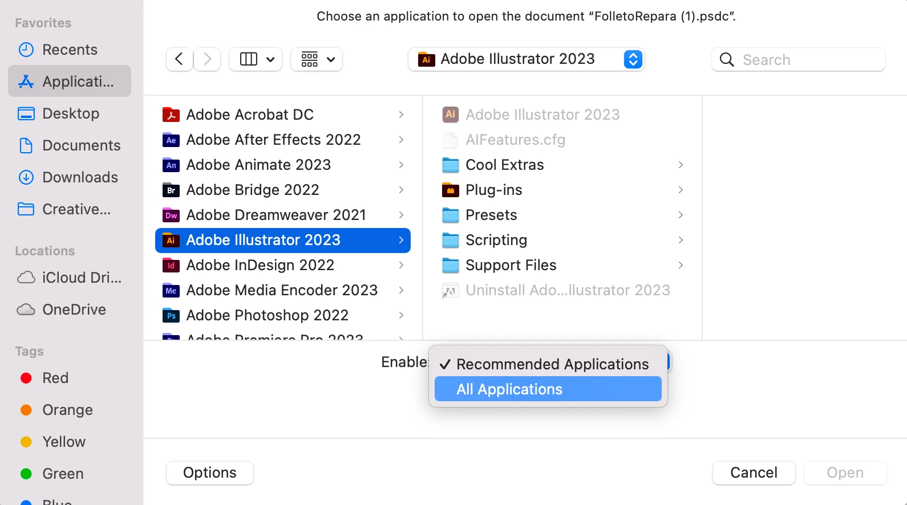Click the iCloud Drive cloud icon

point(26,278)
